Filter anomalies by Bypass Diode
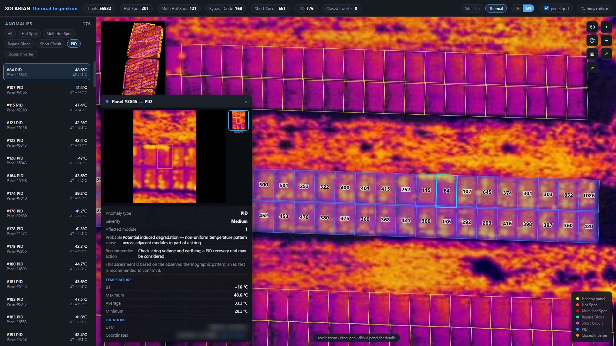This screenshot has width=616, height=346. [x=19, y=44]
